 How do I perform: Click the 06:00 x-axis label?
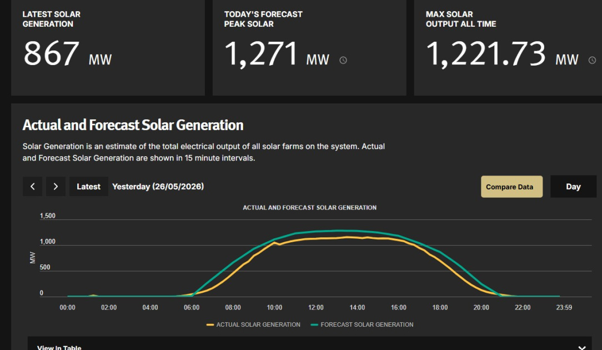coord(192,307)
